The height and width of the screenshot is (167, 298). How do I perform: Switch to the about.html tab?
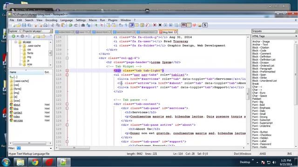tap(102, 32)
